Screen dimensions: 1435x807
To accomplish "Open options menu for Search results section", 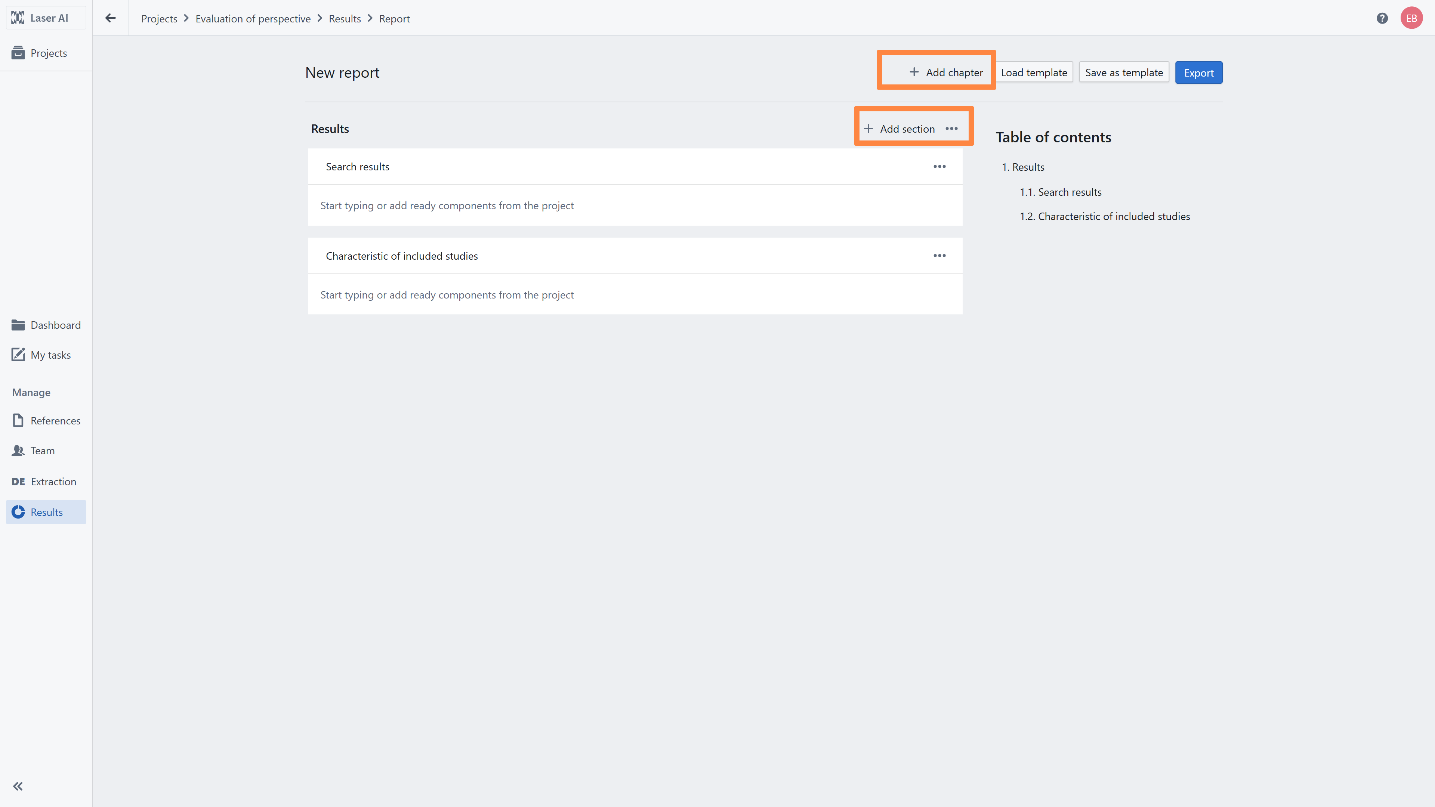I will 939,167.
